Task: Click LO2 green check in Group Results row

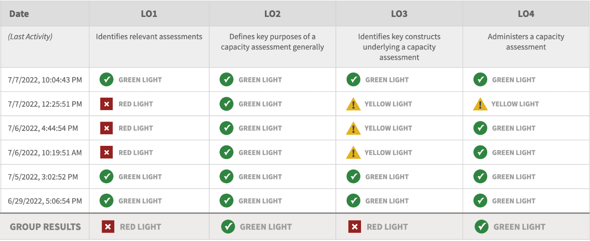Action: coord(228,227)
